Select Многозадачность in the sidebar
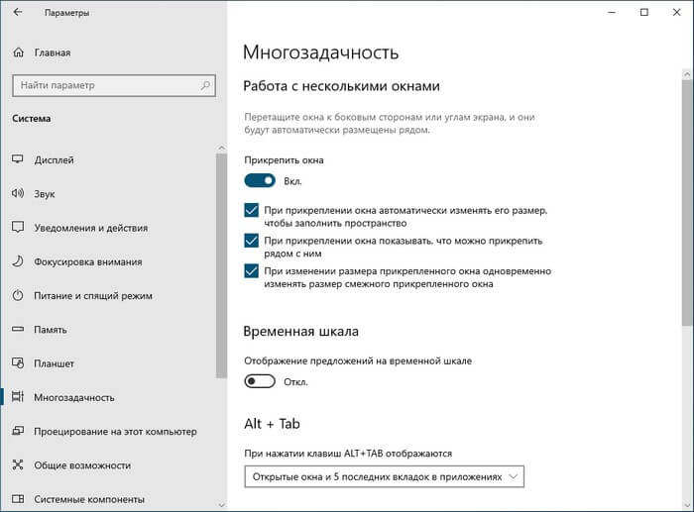The image size is (694, 512). coord(74,397)
